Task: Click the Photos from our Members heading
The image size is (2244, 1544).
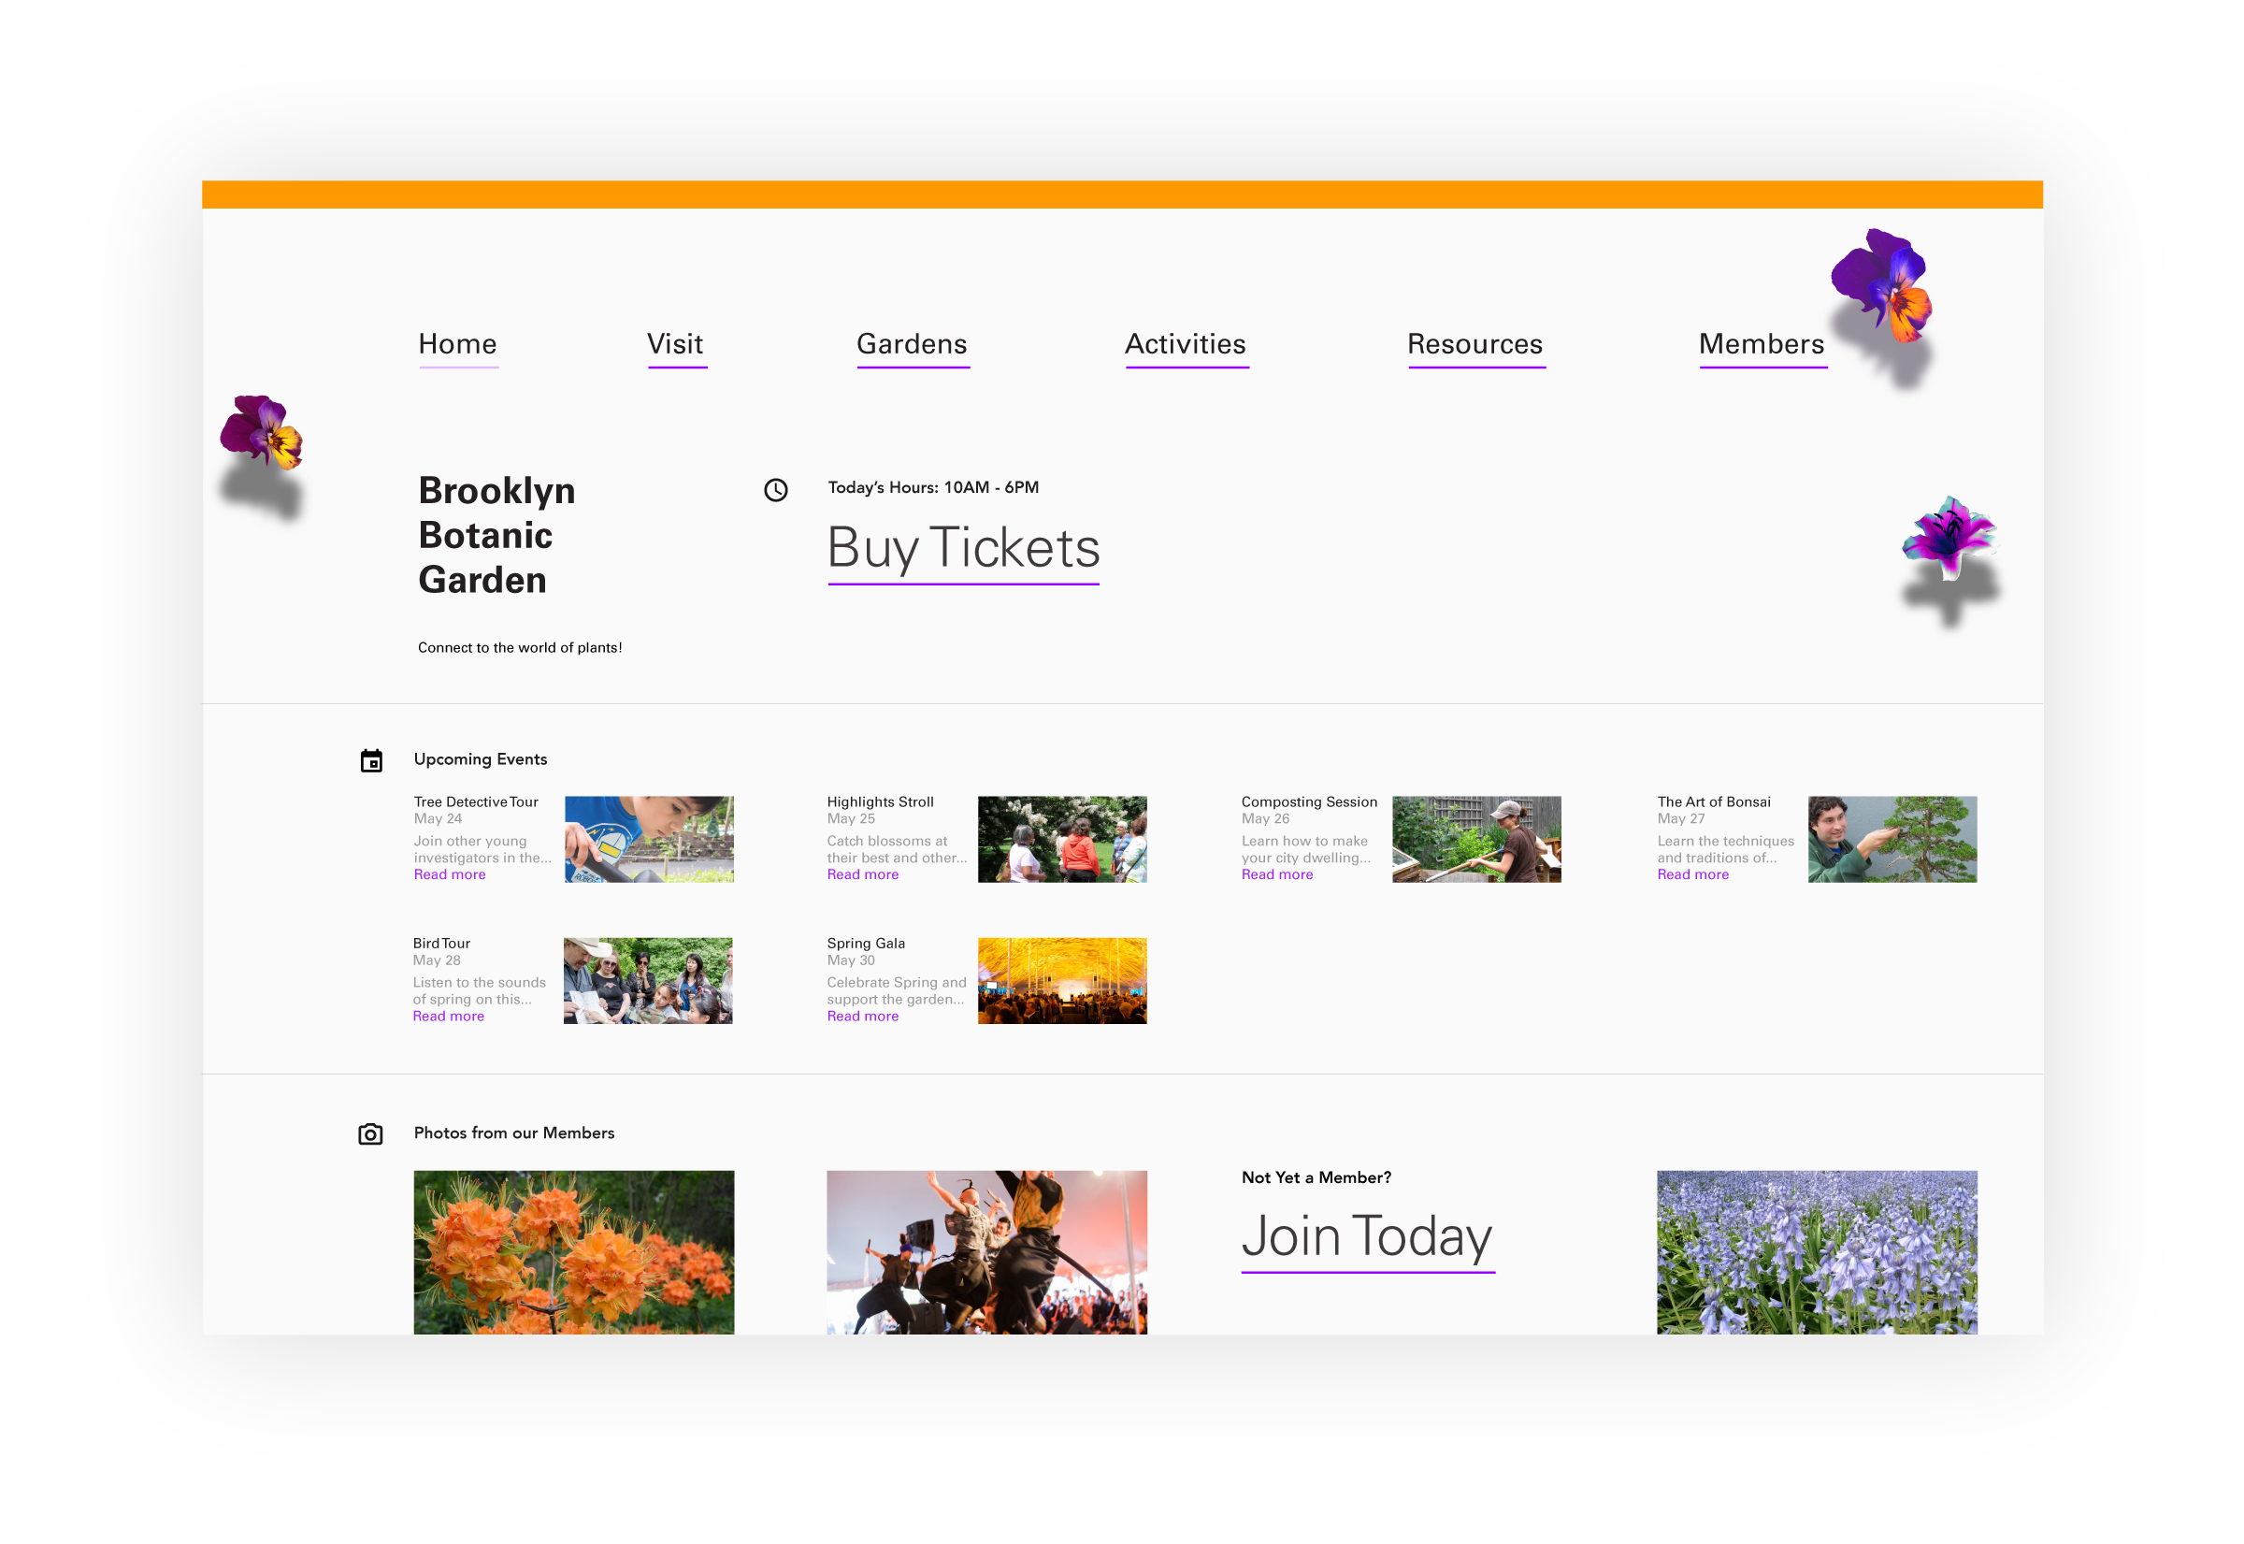Action: (x=514, y=1133)
